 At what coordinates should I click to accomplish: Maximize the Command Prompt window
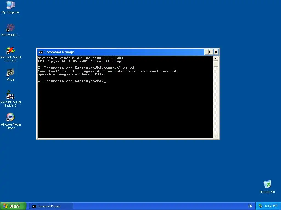(211, 52)
